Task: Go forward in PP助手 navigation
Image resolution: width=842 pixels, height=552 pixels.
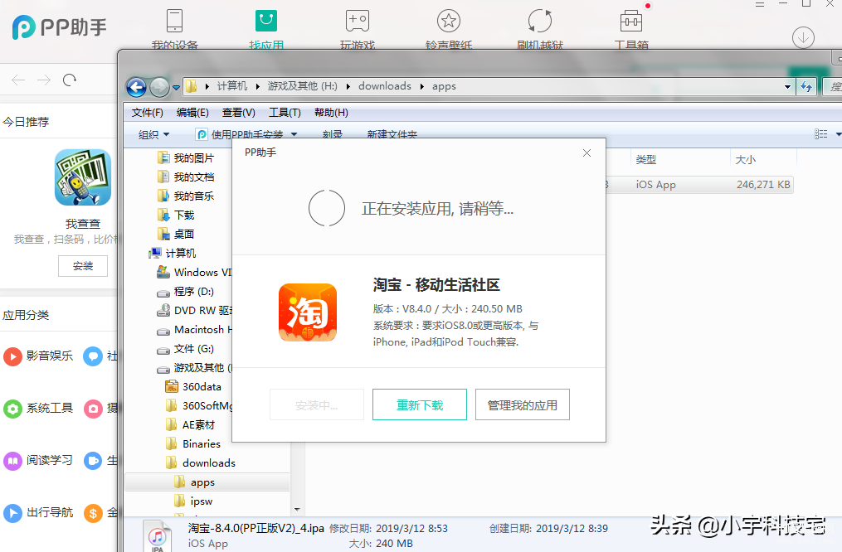Action: pyautogui.click(x=44, y=80)
